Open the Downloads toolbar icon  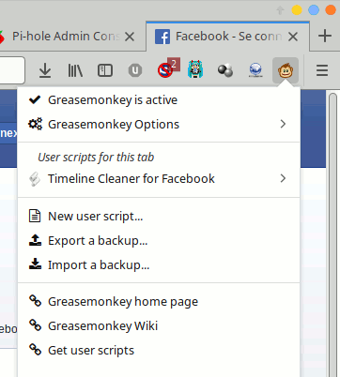click(45, 70)
